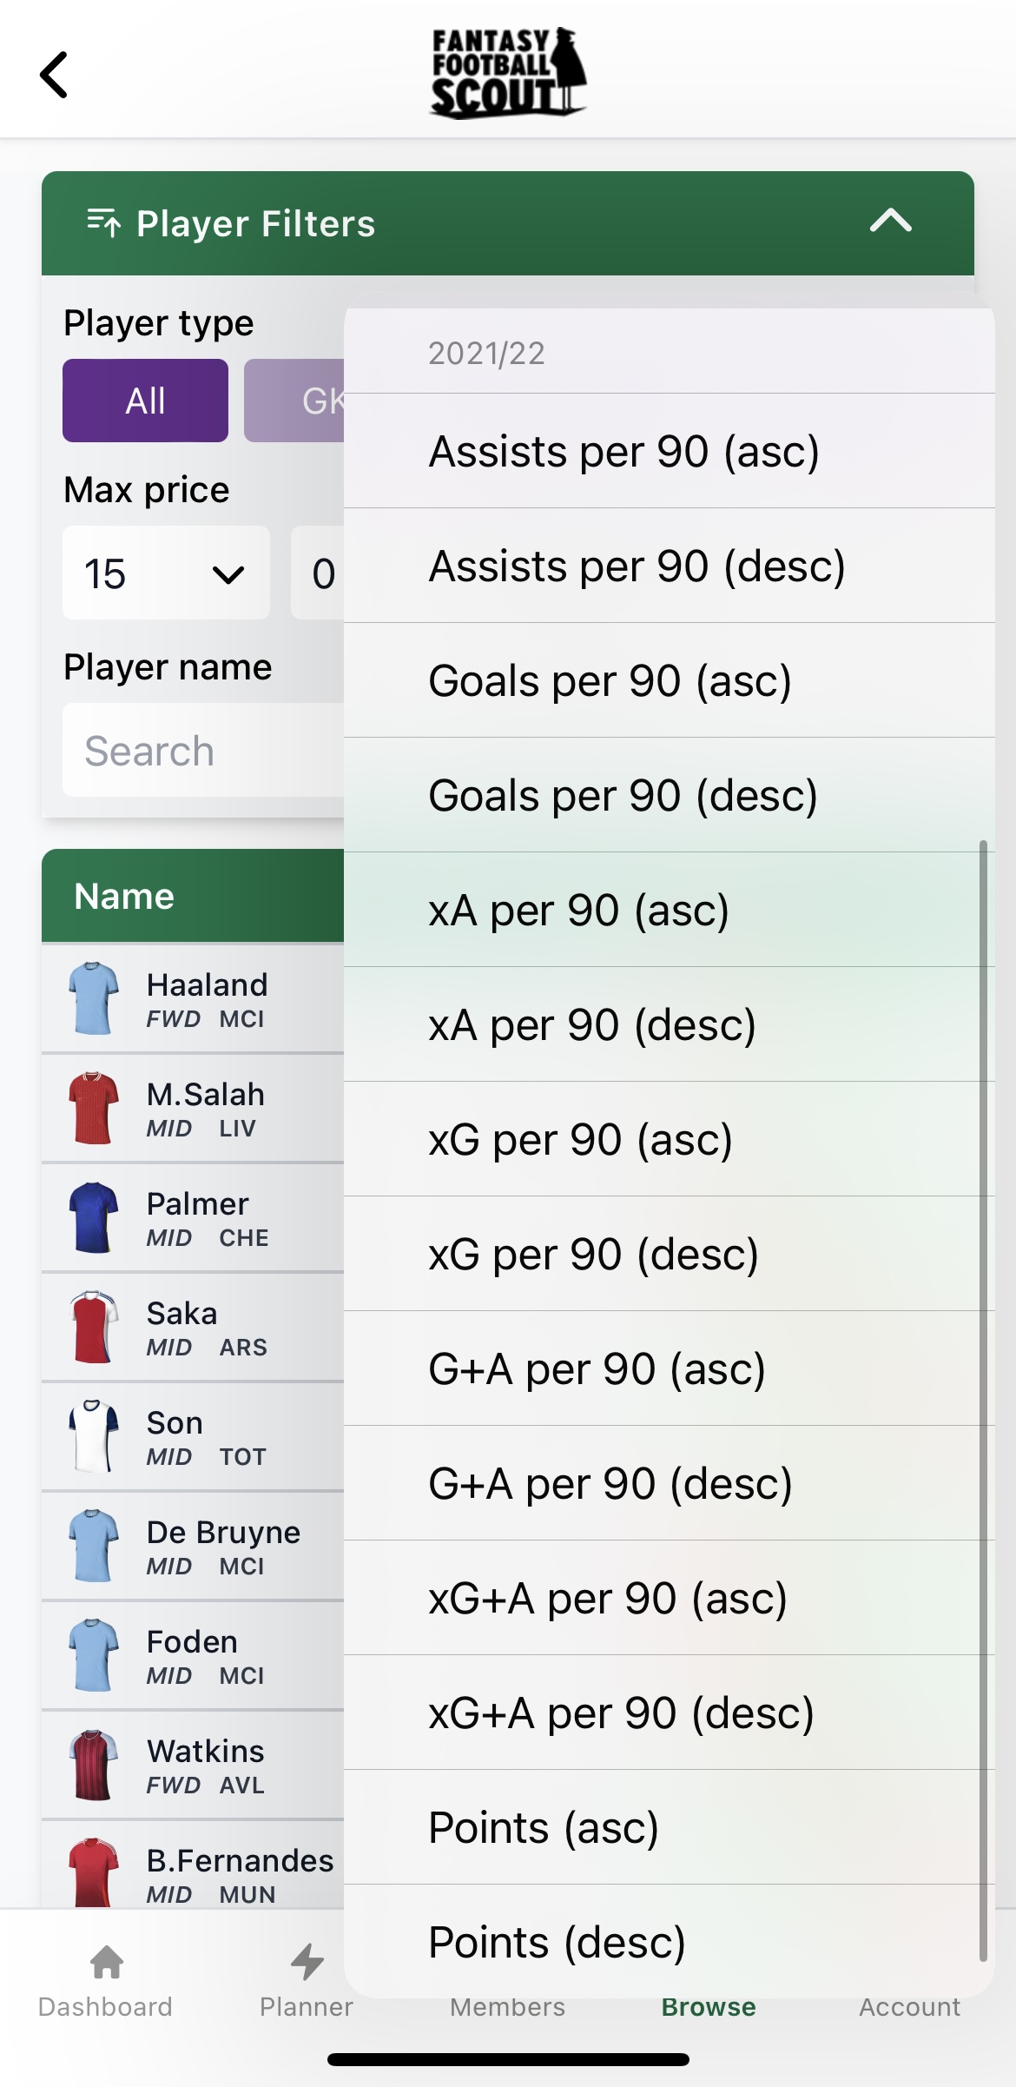Click the filter icon beside Player Filters

click(x=104, y=223)
